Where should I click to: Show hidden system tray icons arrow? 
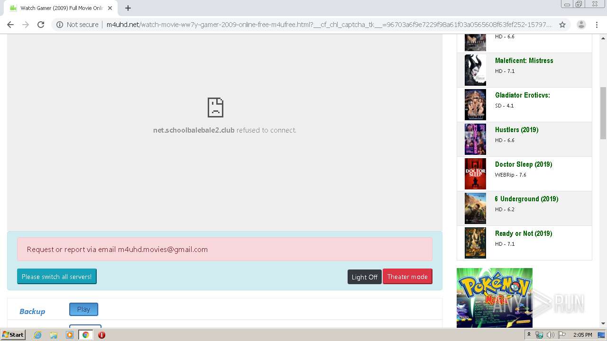click(529, 335)
